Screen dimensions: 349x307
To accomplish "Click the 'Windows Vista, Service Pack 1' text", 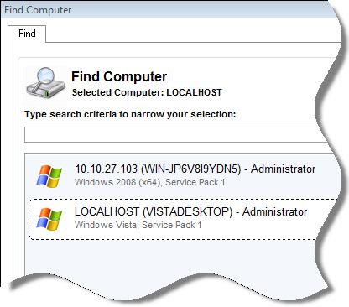I will point(138,225).
